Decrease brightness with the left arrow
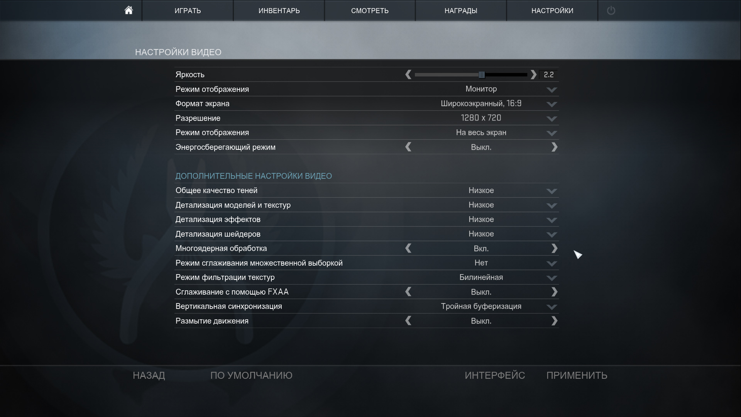Viewport: 741px width, 417px height. (x=408, y=75)
